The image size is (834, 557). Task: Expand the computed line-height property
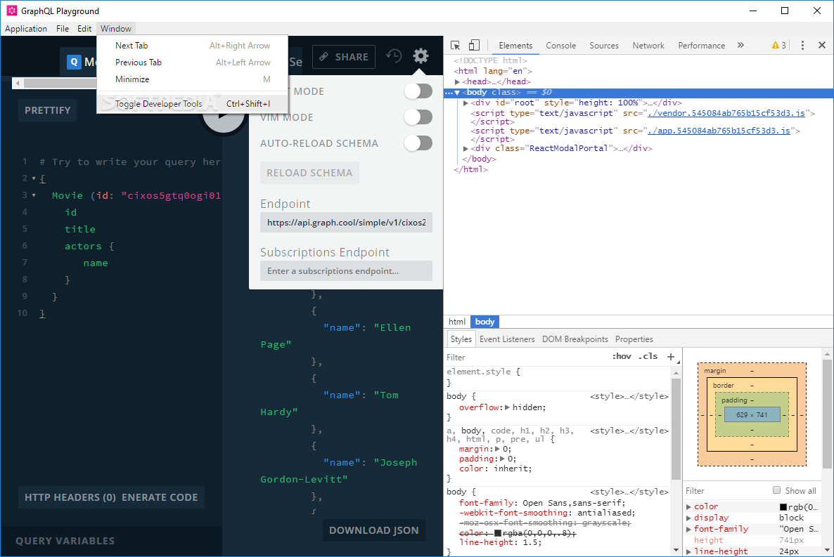point(689,551)
